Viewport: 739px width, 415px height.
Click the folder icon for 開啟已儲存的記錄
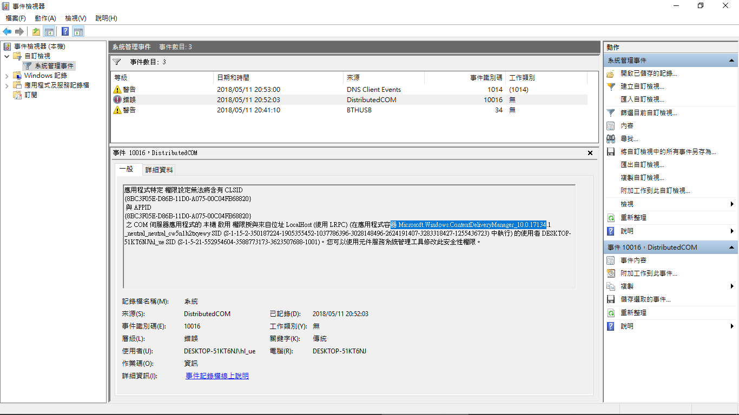coord(611,73)
